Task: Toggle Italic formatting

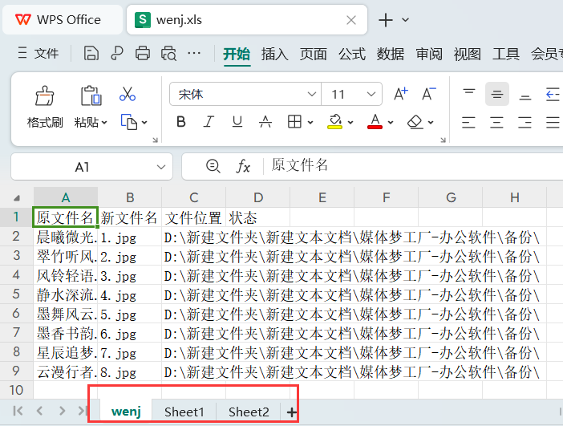Action: [209, 122]
